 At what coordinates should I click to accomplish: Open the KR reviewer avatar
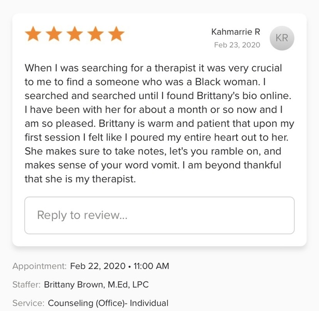tap(282, 38)
